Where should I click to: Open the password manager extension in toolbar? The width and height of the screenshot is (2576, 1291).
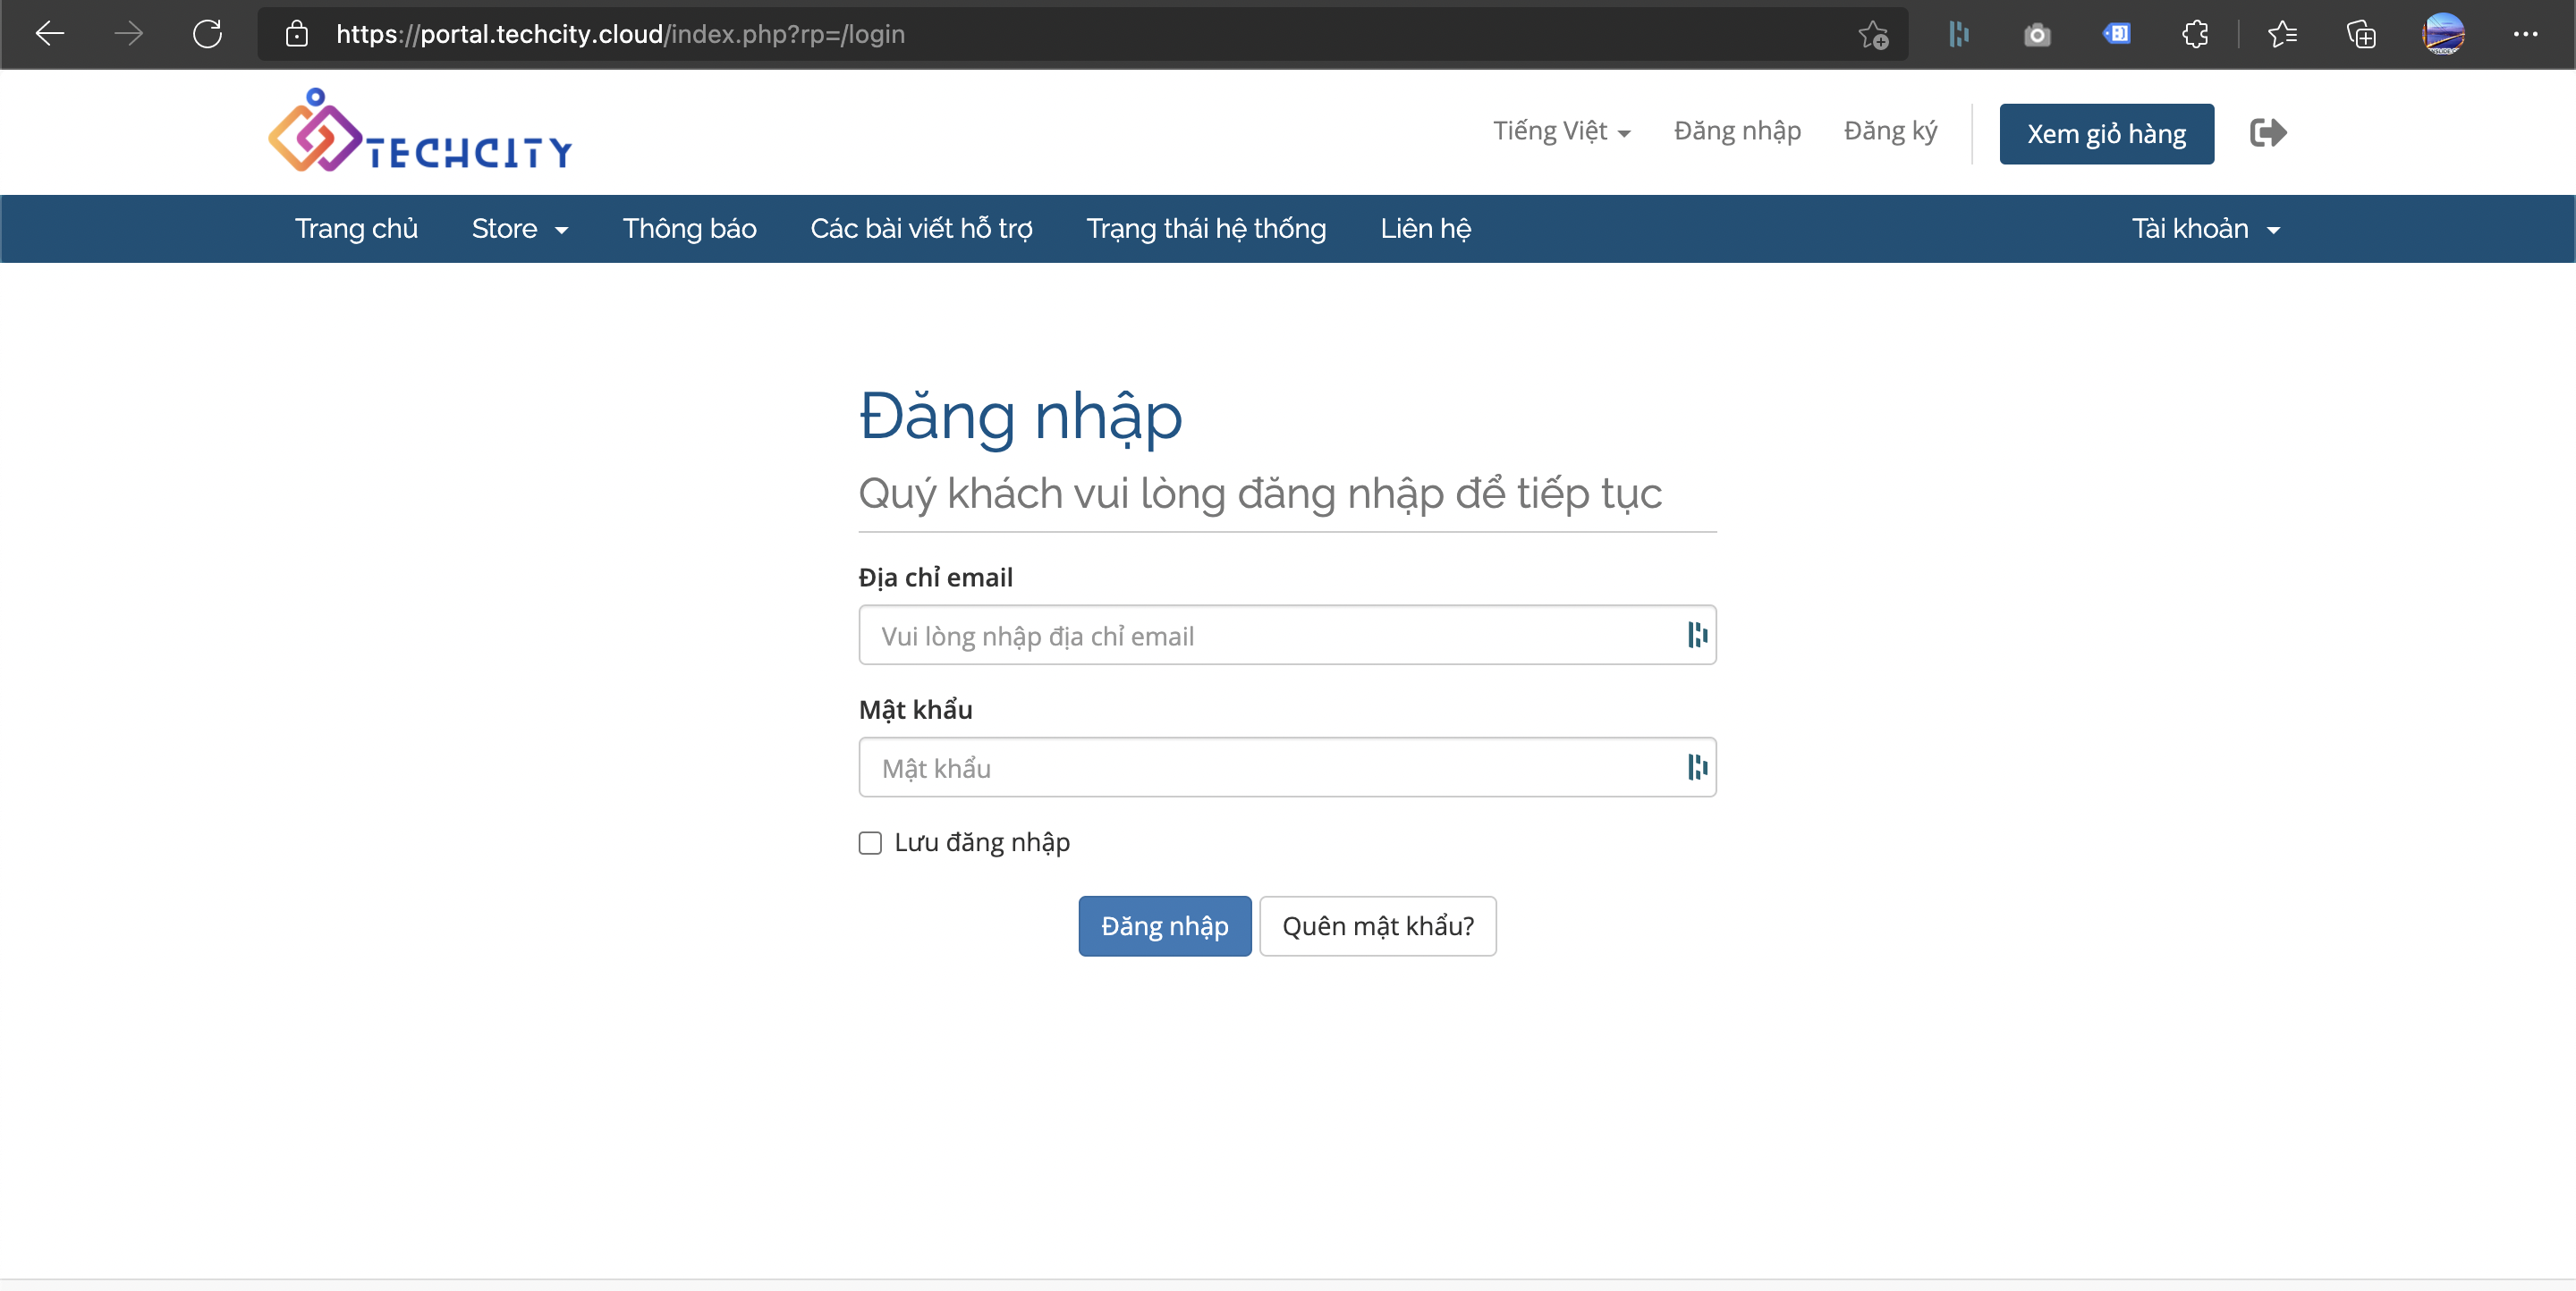point(1958,35)
